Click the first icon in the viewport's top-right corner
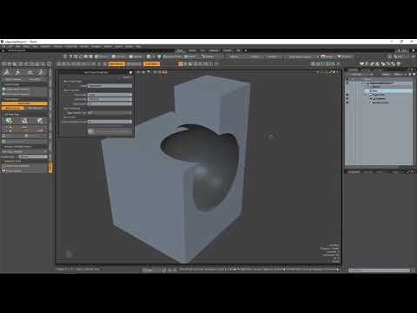The width and height of the screenshot is (417, 313). 317,72
